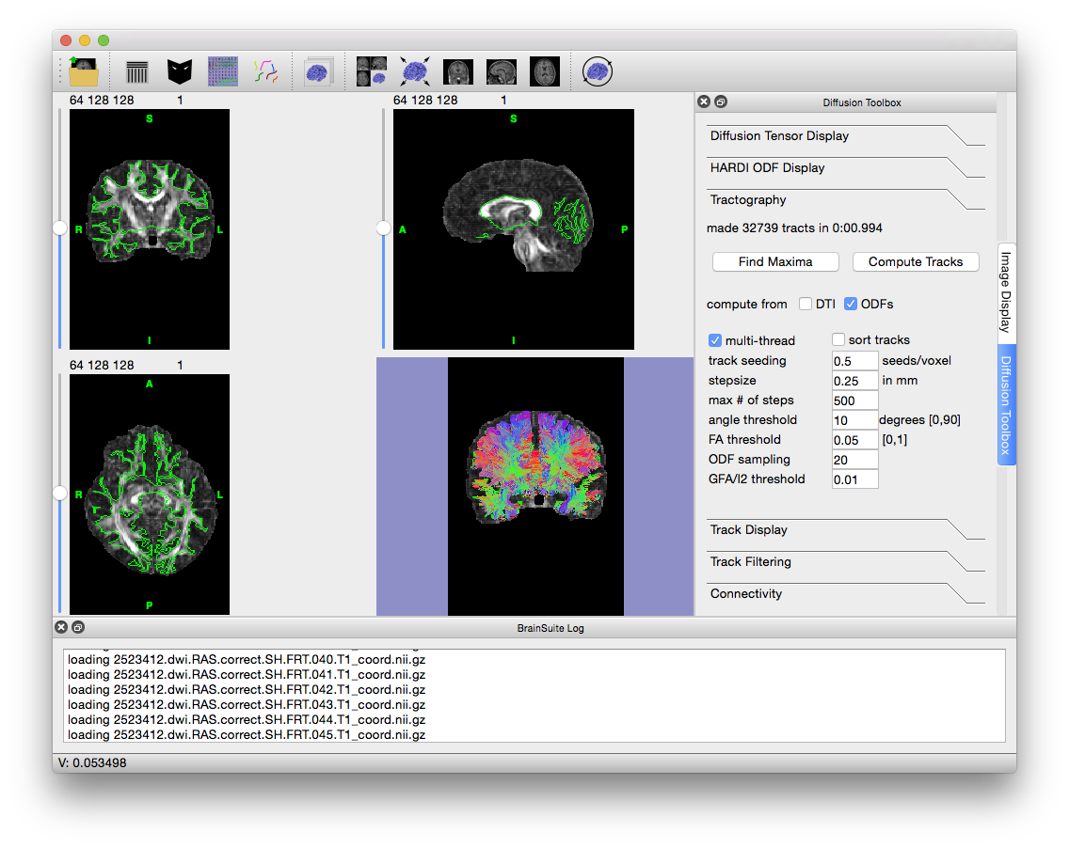
Task: Switch to the Image Display side tab
Action: pyautogui.click(x=1005, y=291)
